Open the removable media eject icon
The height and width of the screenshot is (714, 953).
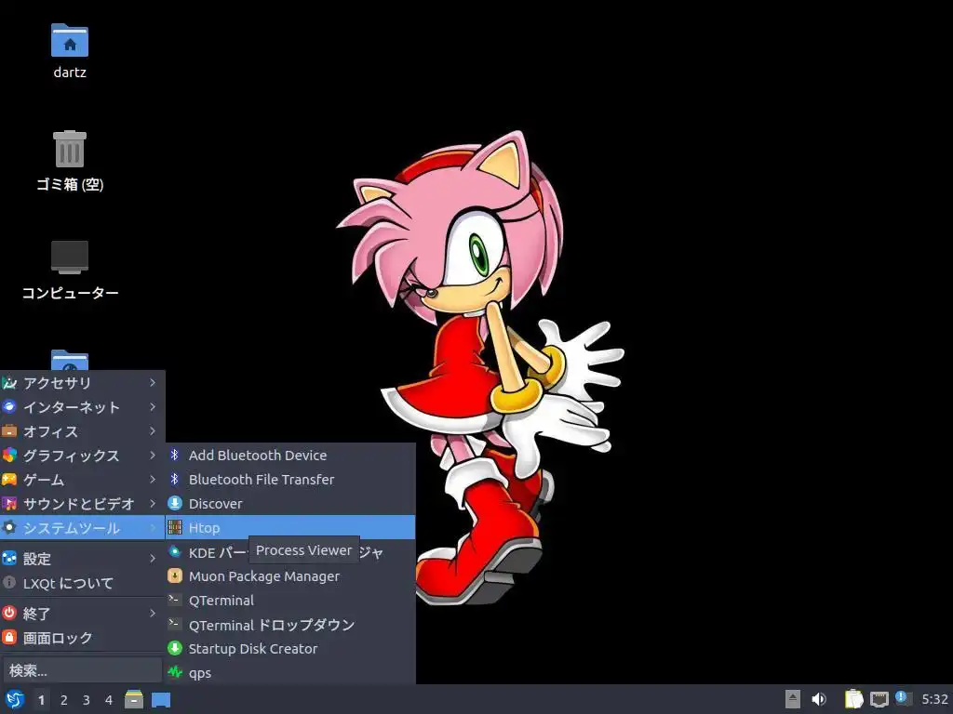(793, 699)
